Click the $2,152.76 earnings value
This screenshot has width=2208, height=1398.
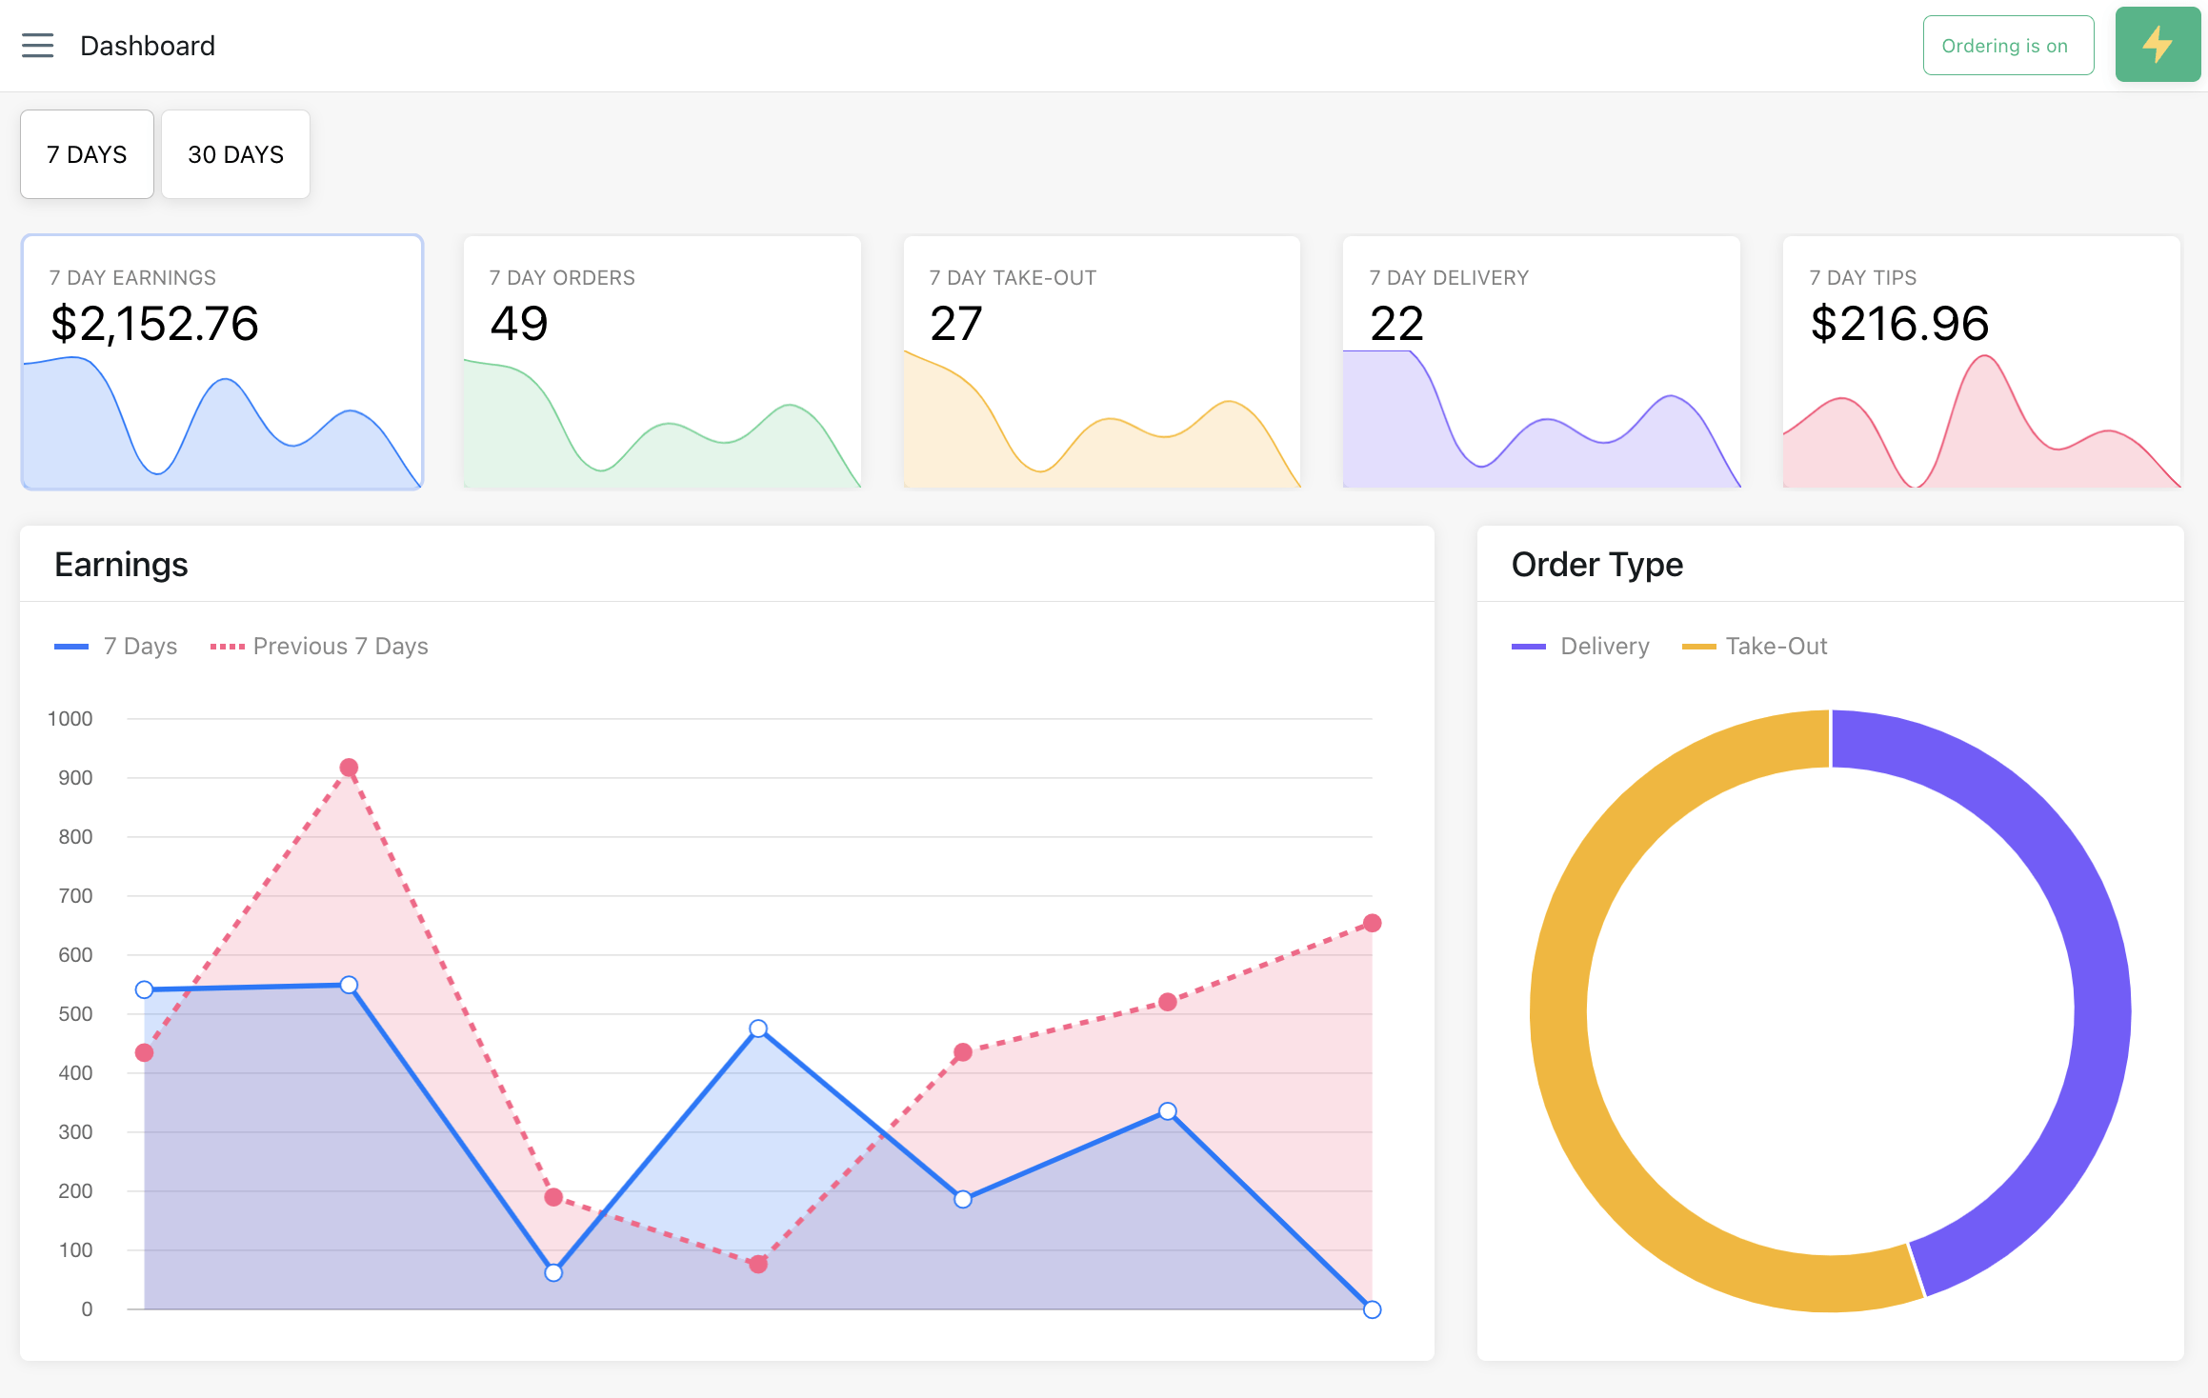tap(154, 324)
